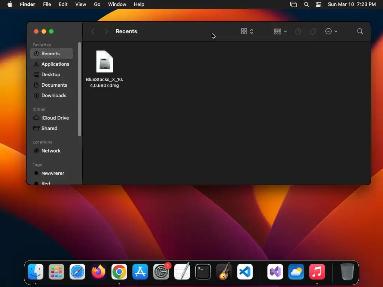Select iCloud Drive in the sidebar
Viewport: 383px width, 287px height.
point(52,118)
